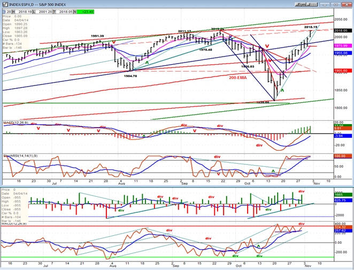Click the 1850.00 price axis label

point(341,90)
